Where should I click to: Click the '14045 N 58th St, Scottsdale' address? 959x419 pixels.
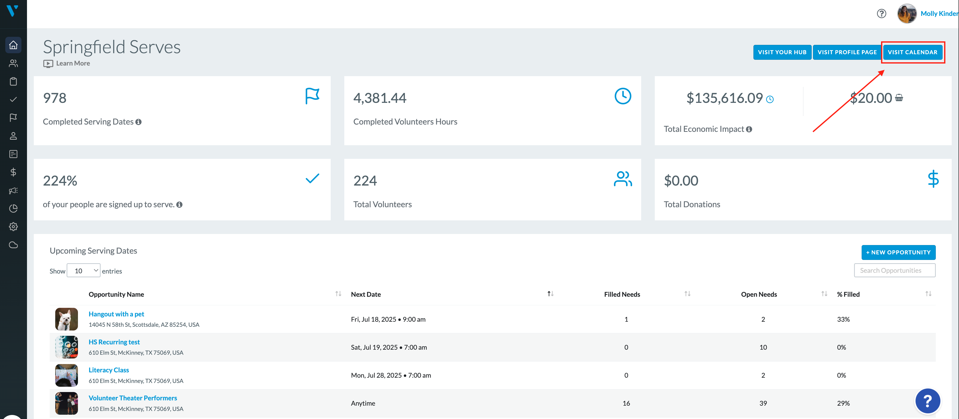tap(144, 324)
